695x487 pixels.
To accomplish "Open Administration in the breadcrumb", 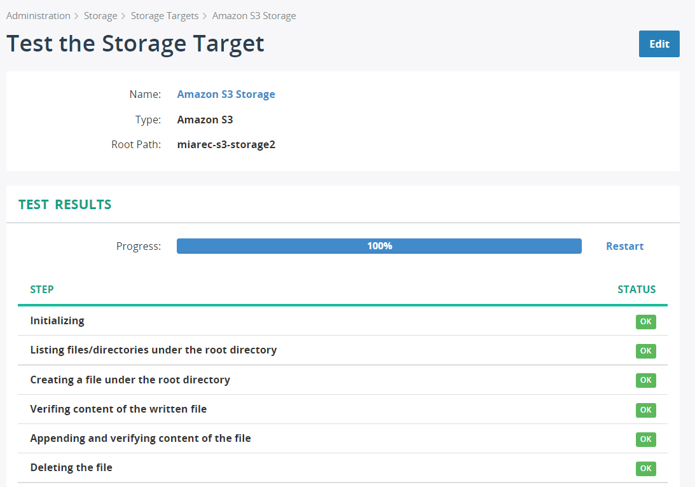I will [38, 16].
